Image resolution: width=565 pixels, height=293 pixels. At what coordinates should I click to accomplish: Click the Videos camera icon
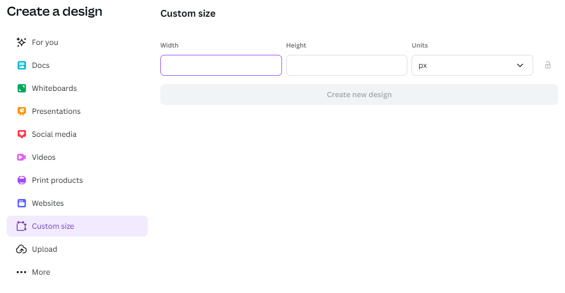[21, 158]
